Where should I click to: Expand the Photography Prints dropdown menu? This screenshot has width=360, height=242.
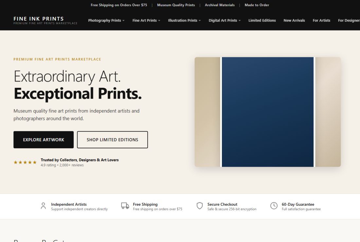106,20
